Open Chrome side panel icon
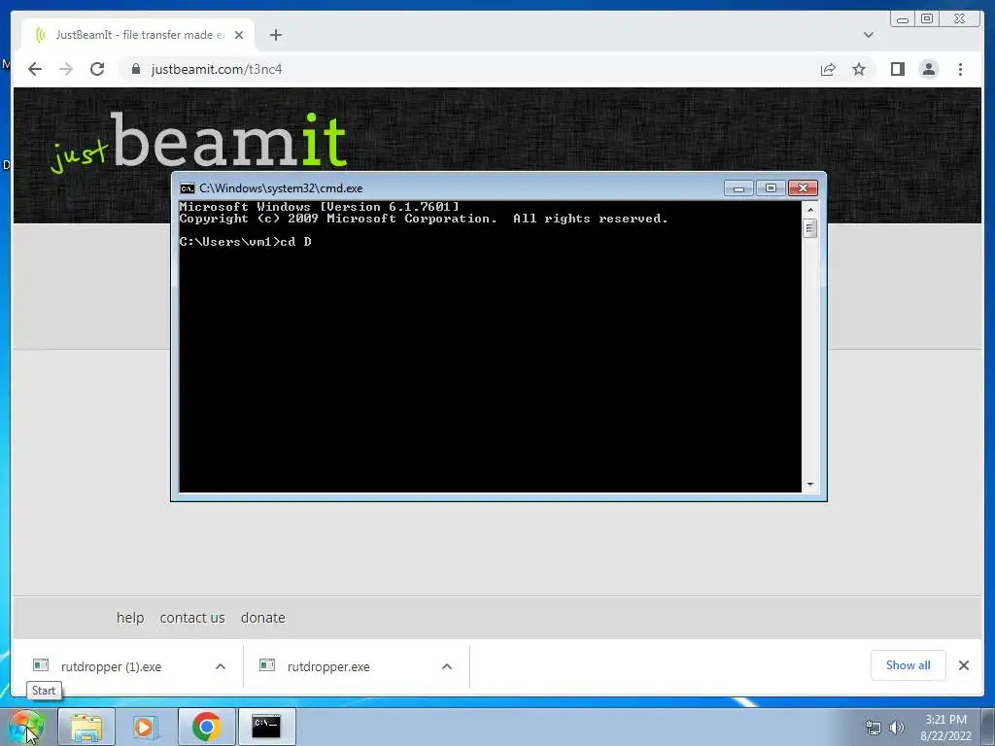The width and height of the screenshot is (995, 746). click(897, 69)
